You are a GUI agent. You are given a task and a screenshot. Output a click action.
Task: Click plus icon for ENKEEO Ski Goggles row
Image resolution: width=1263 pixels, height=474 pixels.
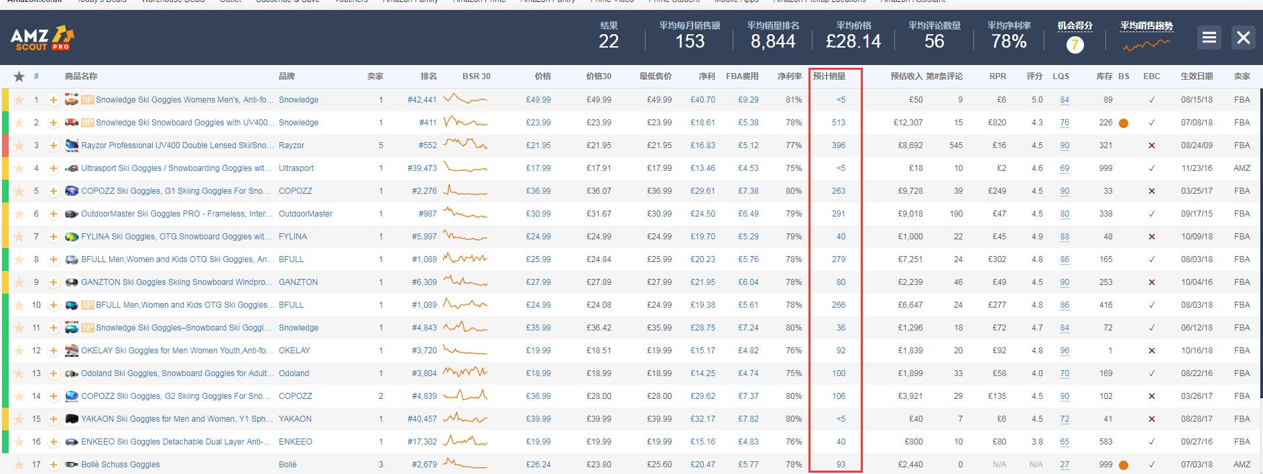[53, 442]
